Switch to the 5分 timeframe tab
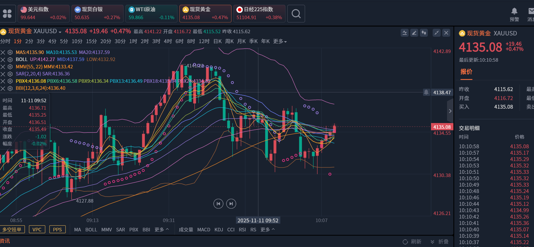 tap(64, 41)
